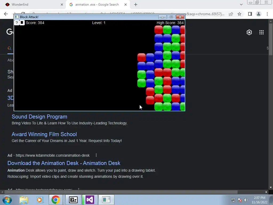
Task: Click the kdanmobile.com/animation-desk URL text
Action: tap(53, 155)
